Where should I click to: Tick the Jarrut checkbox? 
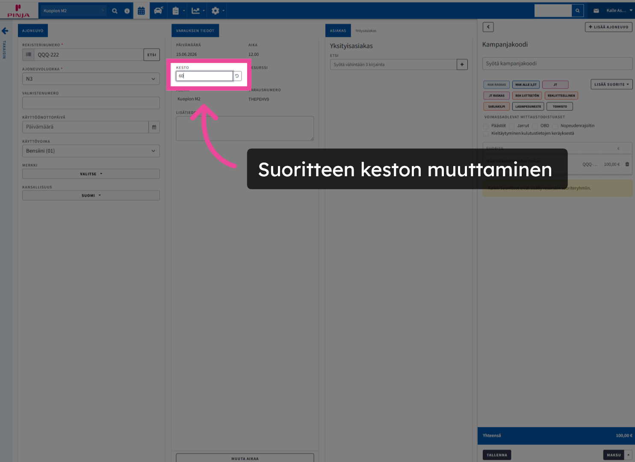[x=512, y=126]
